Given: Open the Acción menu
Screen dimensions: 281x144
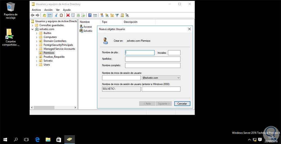Looking at the screenshot, I should click(x=48, y=10).
